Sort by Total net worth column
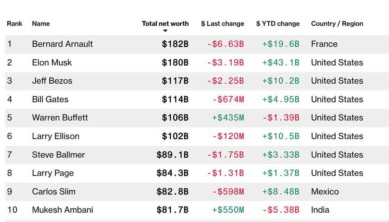This screenshot has height=222, width=389. 165,24
